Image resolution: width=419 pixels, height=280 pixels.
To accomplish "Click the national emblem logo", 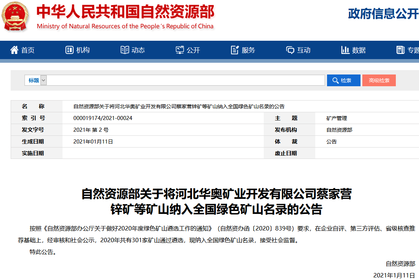I will (x=15, y=17).
